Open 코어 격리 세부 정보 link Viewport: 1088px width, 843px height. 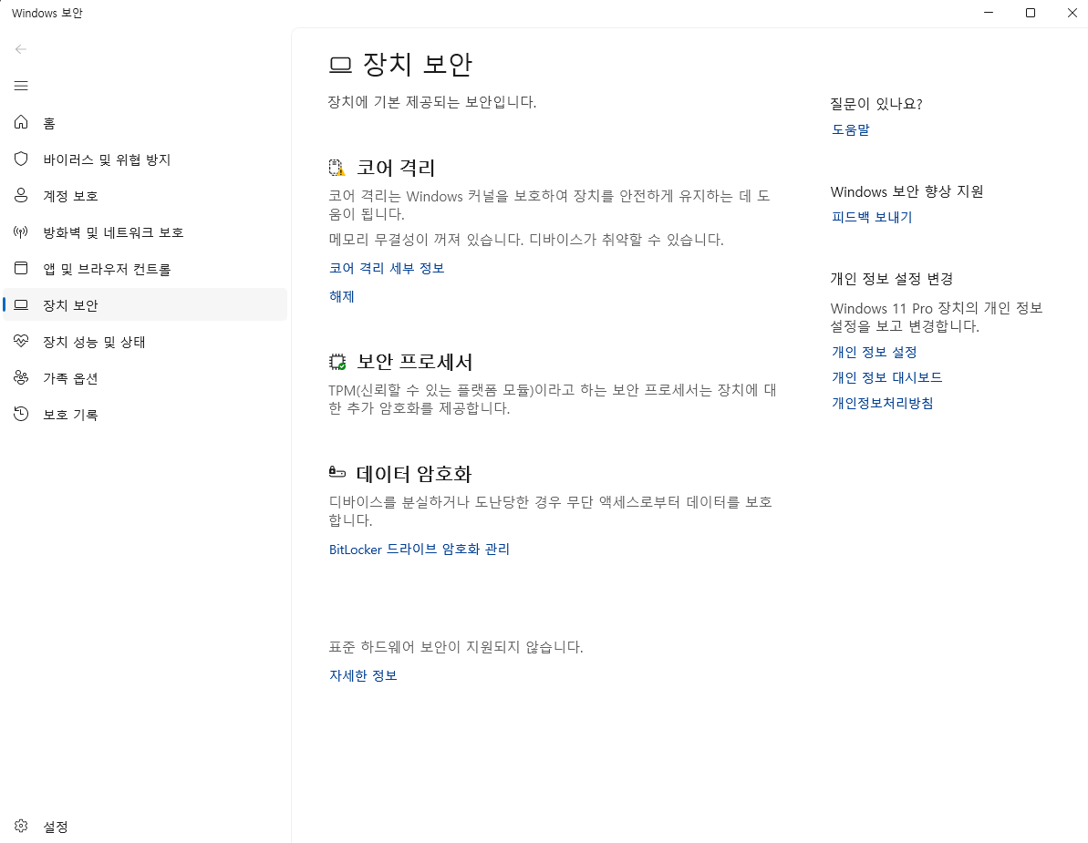(x=386, y=267)
